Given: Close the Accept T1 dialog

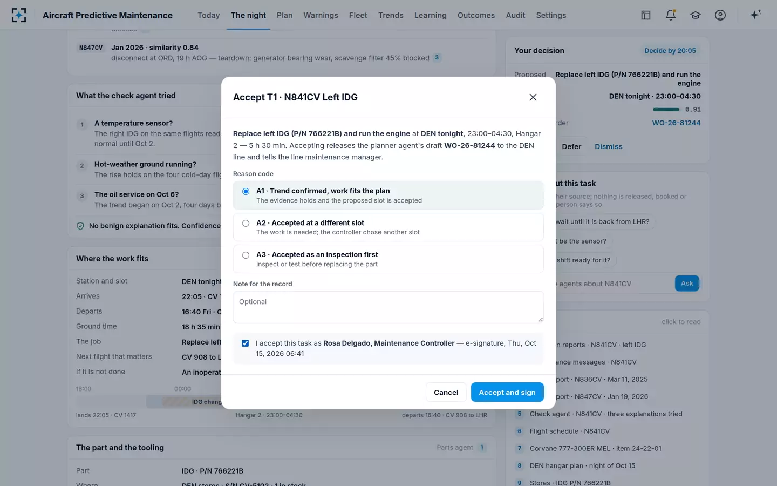Looking at the screenshot, I should pyautogui.click(x=533, y=97).
